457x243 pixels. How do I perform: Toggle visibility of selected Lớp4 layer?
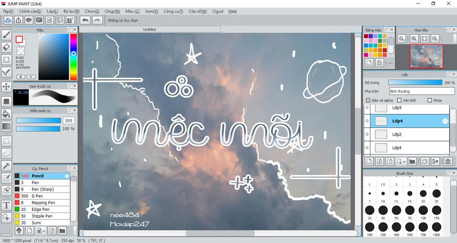point(367,121)
